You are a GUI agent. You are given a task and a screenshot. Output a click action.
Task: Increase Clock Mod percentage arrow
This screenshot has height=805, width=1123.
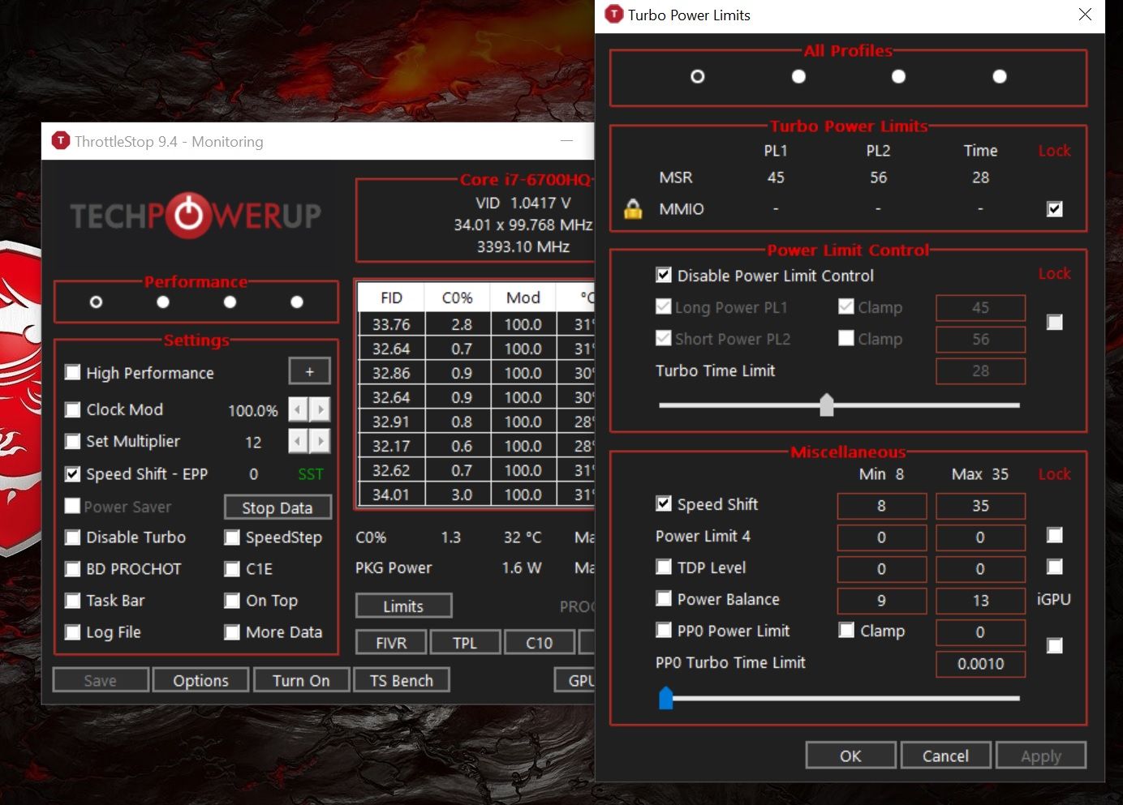click(x=321, y=409)
